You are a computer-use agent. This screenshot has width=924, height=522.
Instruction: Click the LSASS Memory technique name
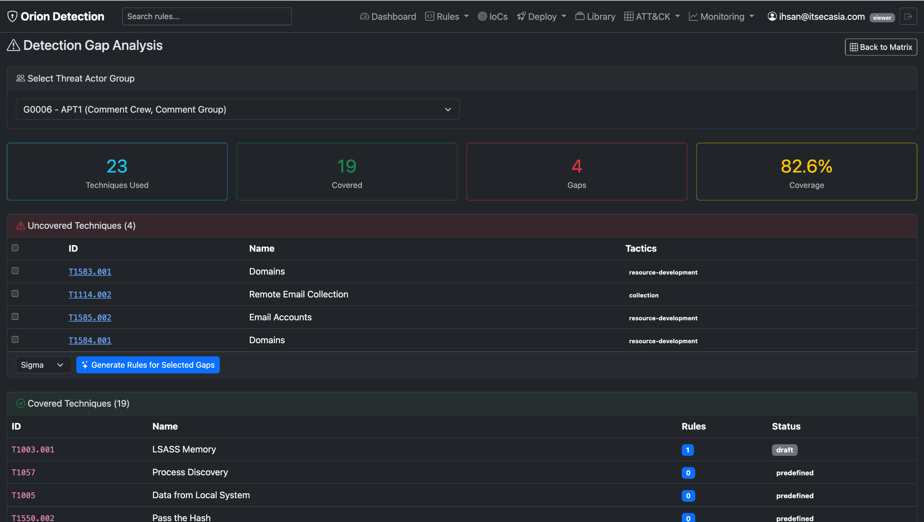[x=184, y=449]
